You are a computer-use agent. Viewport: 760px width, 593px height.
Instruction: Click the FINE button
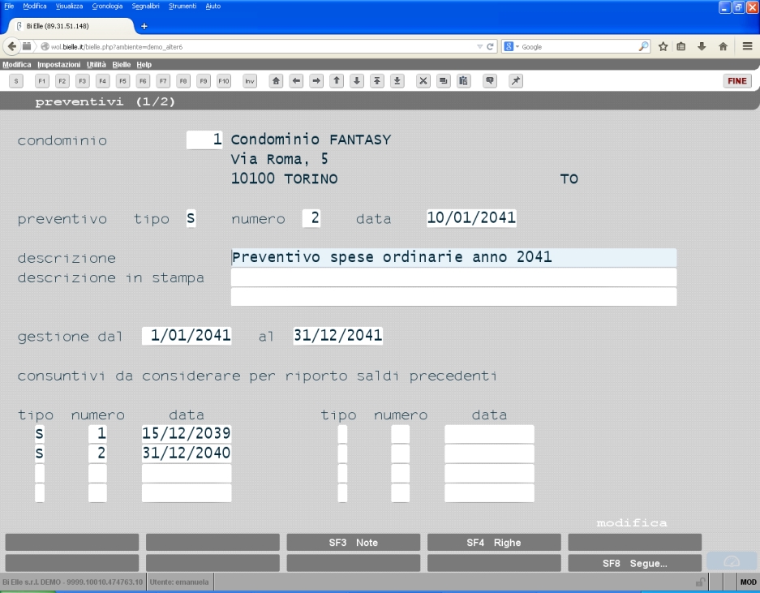[737, 81]
